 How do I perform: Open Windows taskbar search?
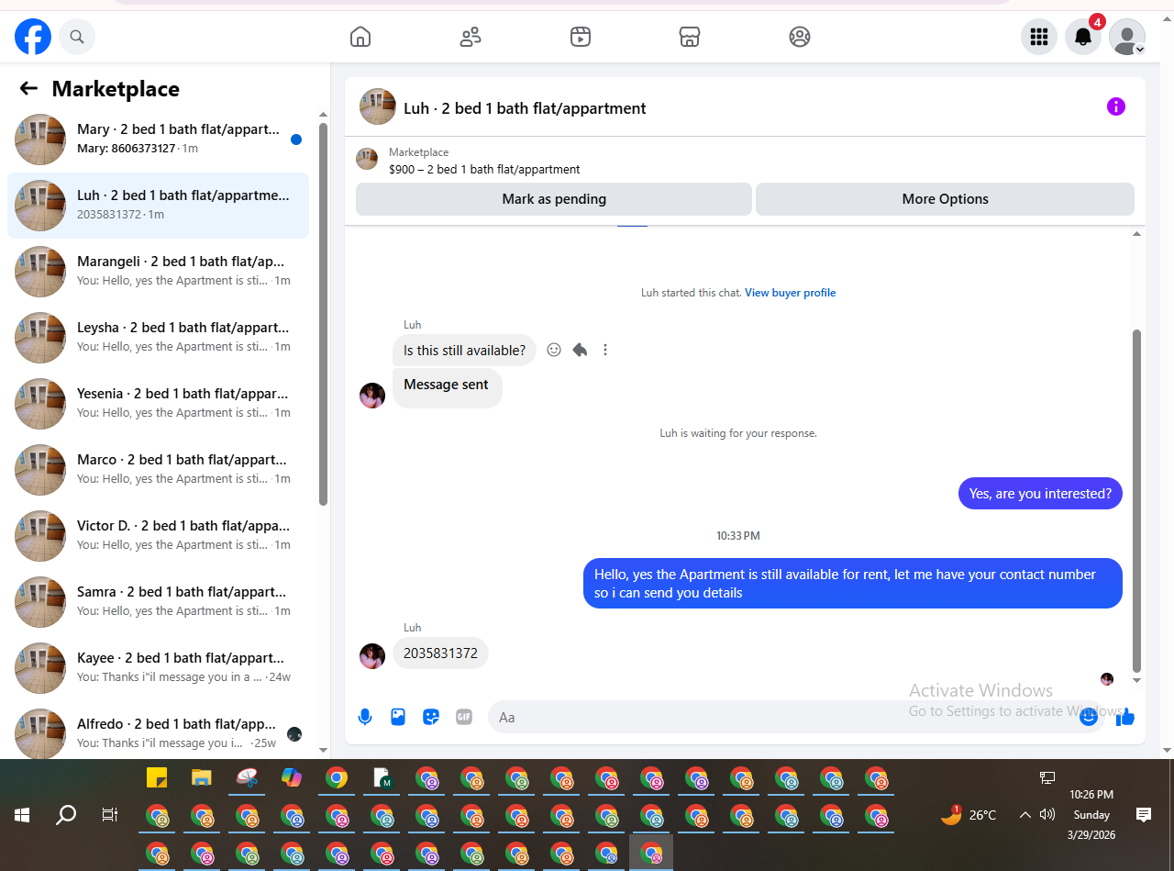point(66,815)
